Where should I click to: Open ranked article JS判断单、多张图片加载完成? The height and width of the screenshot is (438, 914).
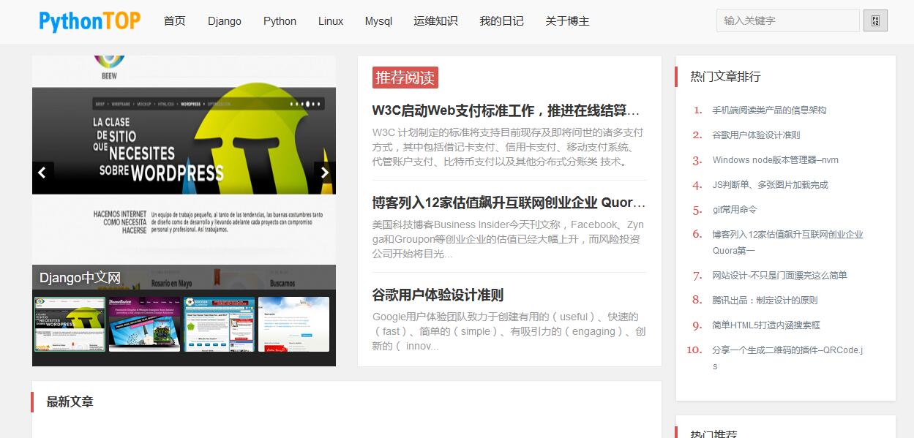(x=771, y=185)
